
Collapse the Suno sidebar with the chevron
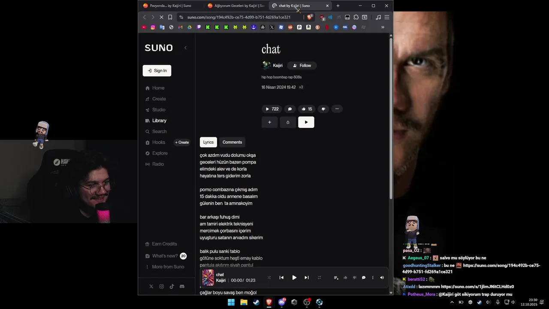(x=185, y=48)
